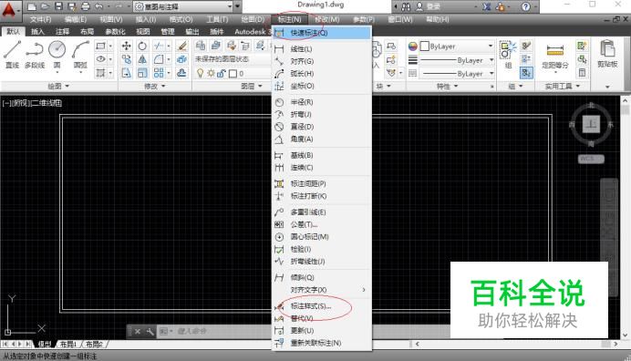The height and width of the screenshot is (361, 631).
Task: Click the Open file icon in quick access toolbar
Action: [x=45, y=6]
